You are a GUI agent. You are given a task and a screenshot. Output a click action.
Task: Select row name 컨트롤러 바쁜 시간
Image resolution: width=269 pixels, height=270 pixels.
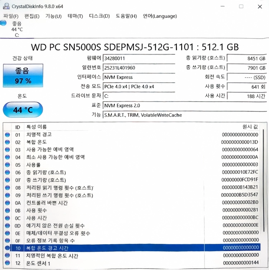pos(47,203)
